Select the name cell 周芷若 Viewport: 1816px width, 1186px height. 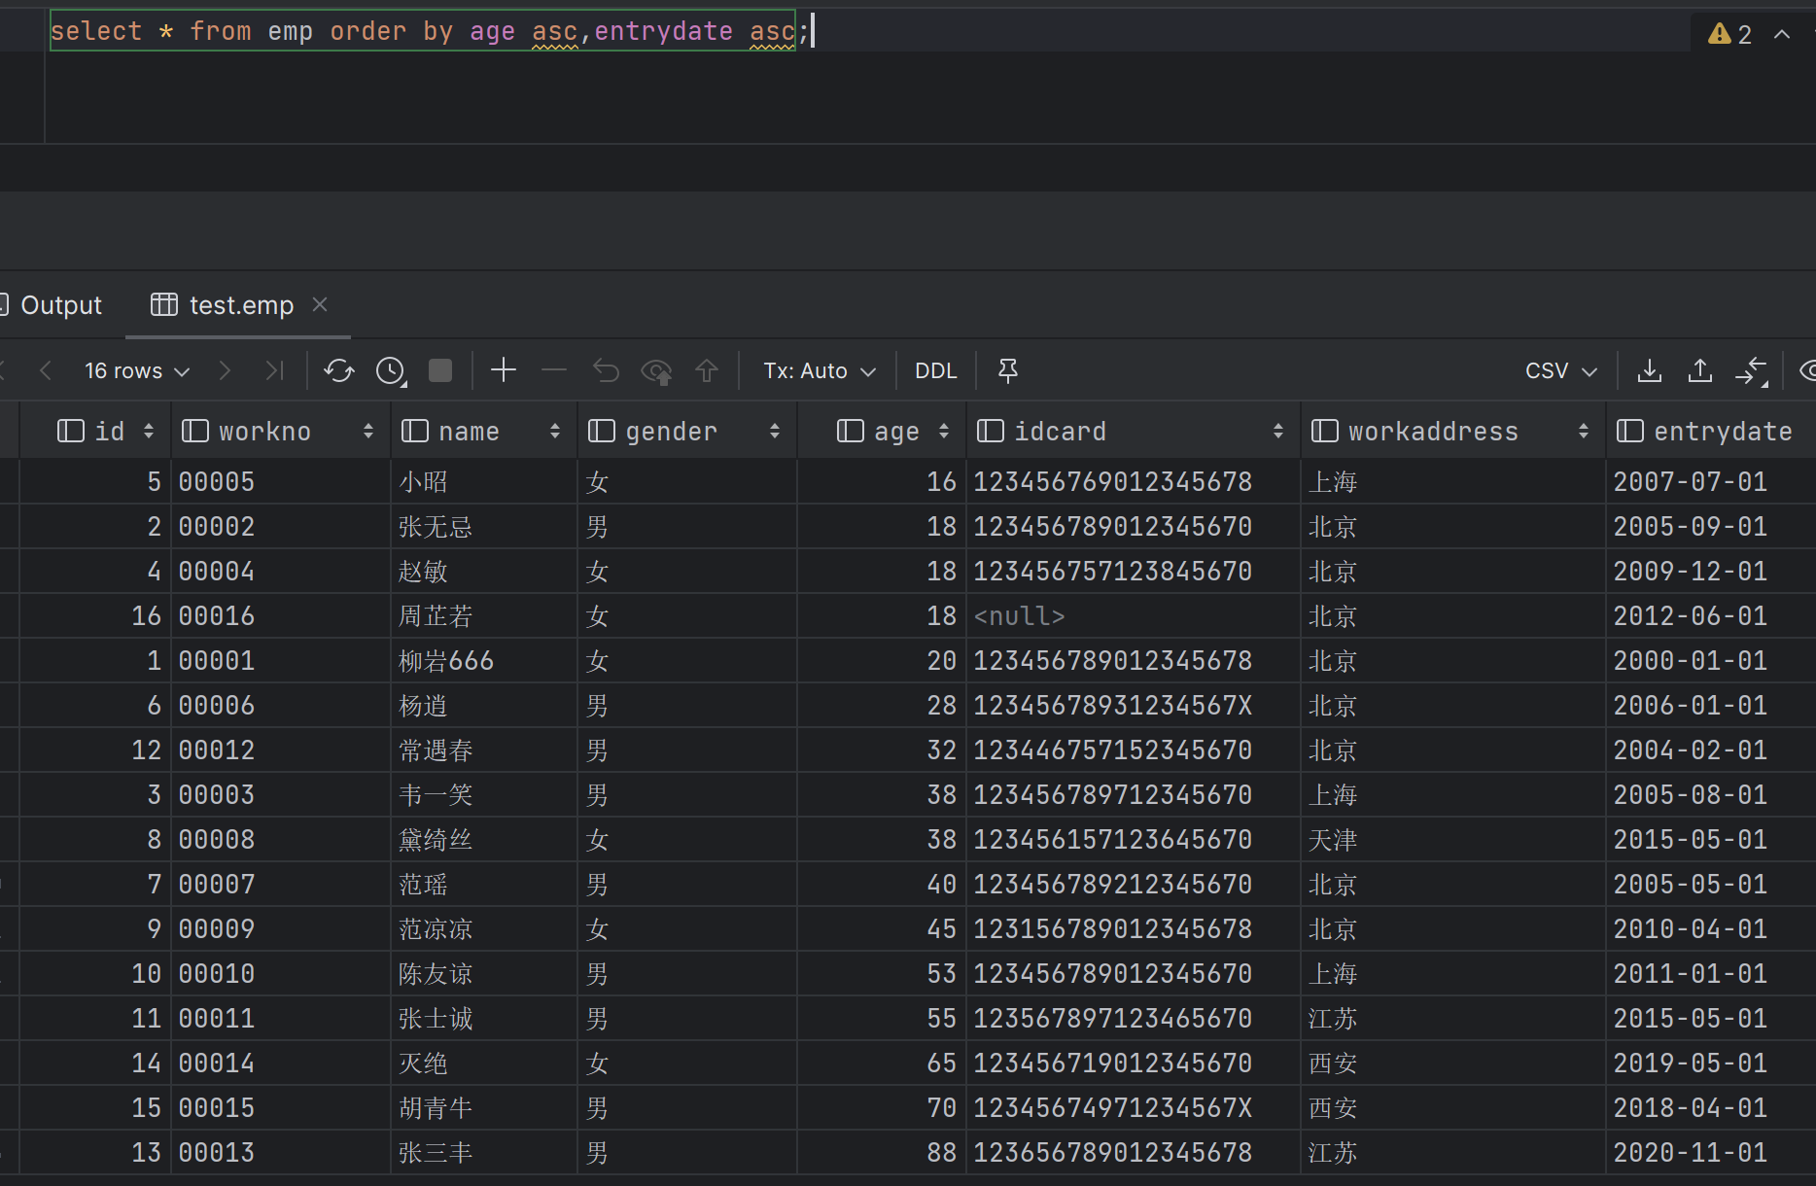point(484,616)
